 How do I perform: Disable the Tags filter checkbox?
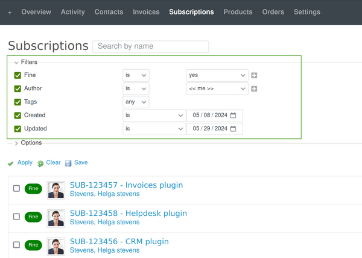tap(17, 102)
